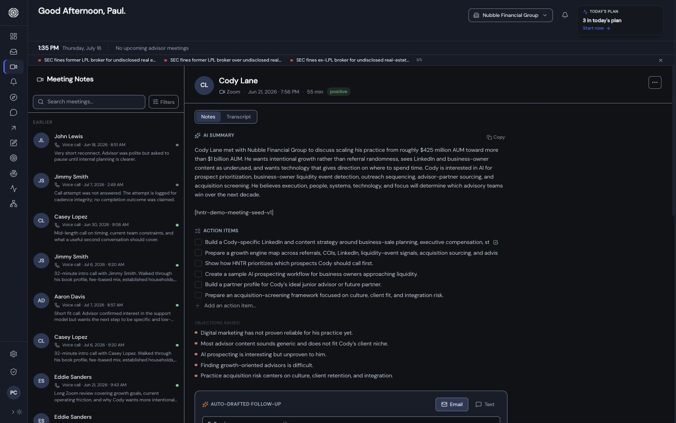This screenshot has width=676, height=423.
Task: Open the pencil edit note sidebar icon
Action: pos(14,143)
